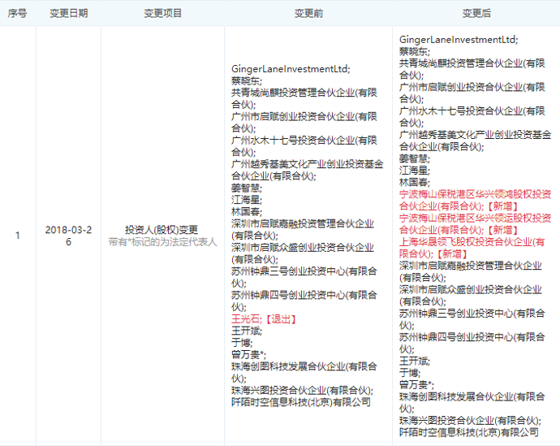
Task: Select row number 1 in 序号 column
Action: click(17, 236)
